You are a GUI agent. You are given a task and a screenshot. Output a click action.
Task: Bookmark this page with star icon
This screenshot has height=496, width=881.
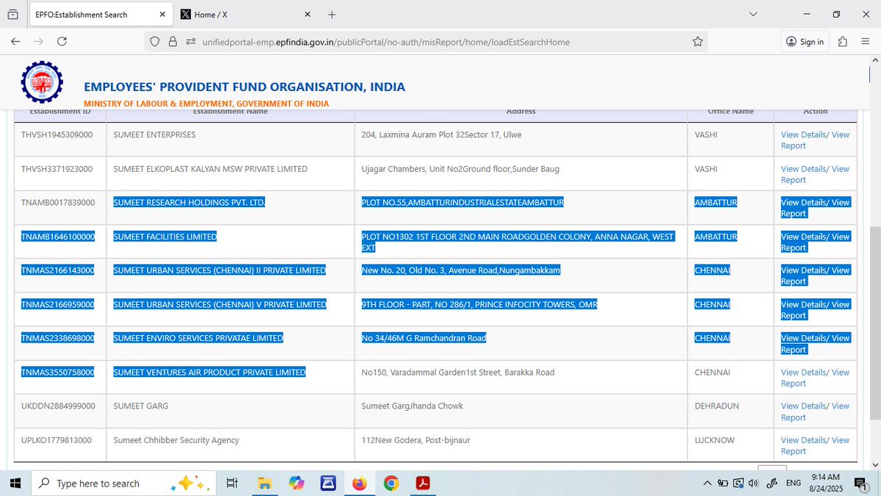click(697, 42)
